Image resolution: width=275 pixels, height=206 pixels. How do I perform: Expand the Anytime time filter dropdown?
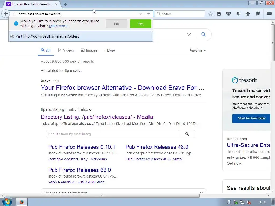pos(198,50)
